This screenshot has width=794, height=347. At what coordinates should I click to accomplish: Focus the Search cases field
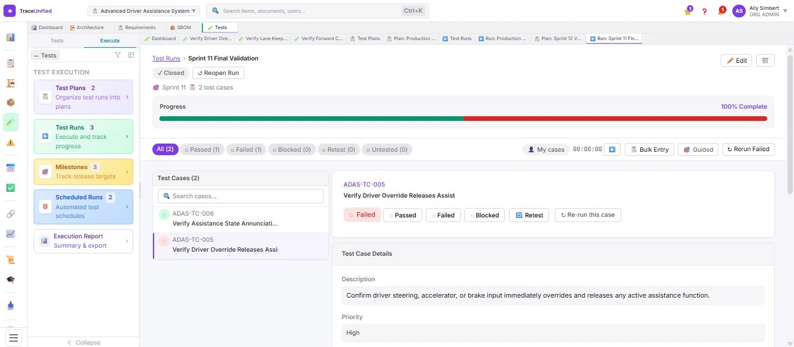point(241,196)
